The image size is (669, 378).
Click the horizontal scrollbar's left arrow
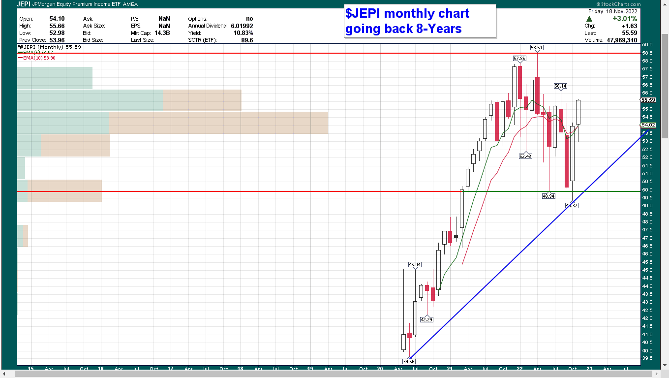click(x=5, y=374)
